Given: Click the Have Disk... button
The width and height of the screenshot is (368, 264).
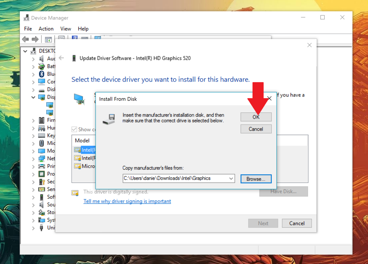Looking at the screenshot, I should tap(283, 192).
